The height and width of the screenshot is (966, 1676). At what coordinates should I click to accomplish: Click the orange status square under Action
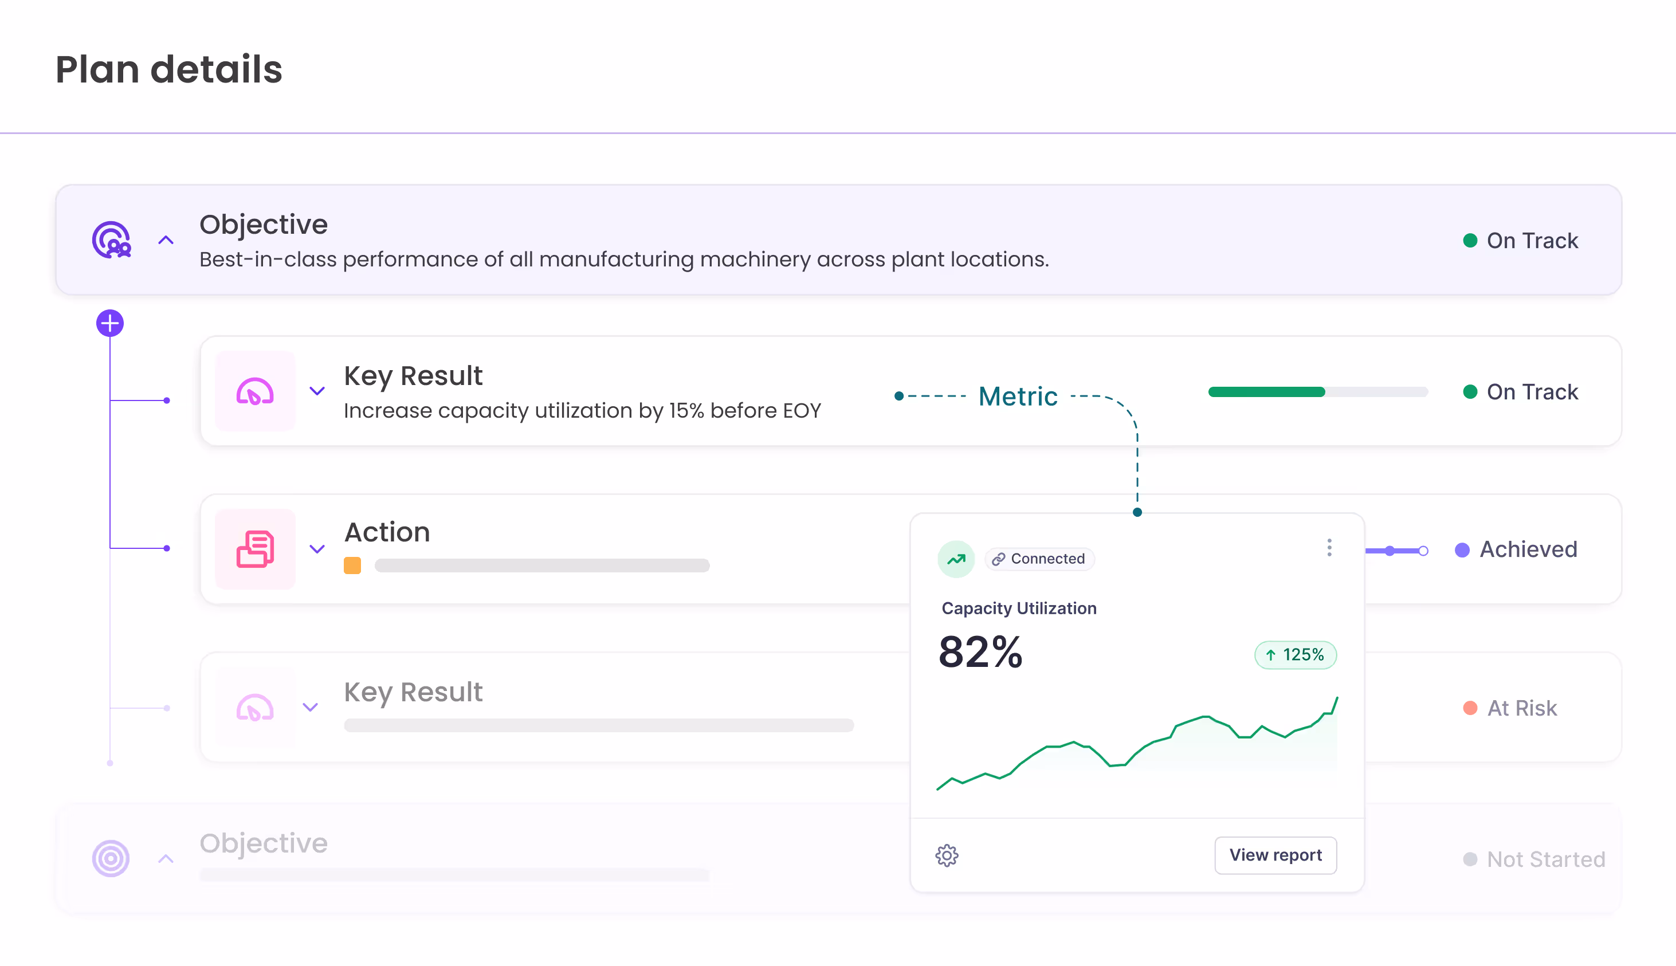tap(352, 566)
